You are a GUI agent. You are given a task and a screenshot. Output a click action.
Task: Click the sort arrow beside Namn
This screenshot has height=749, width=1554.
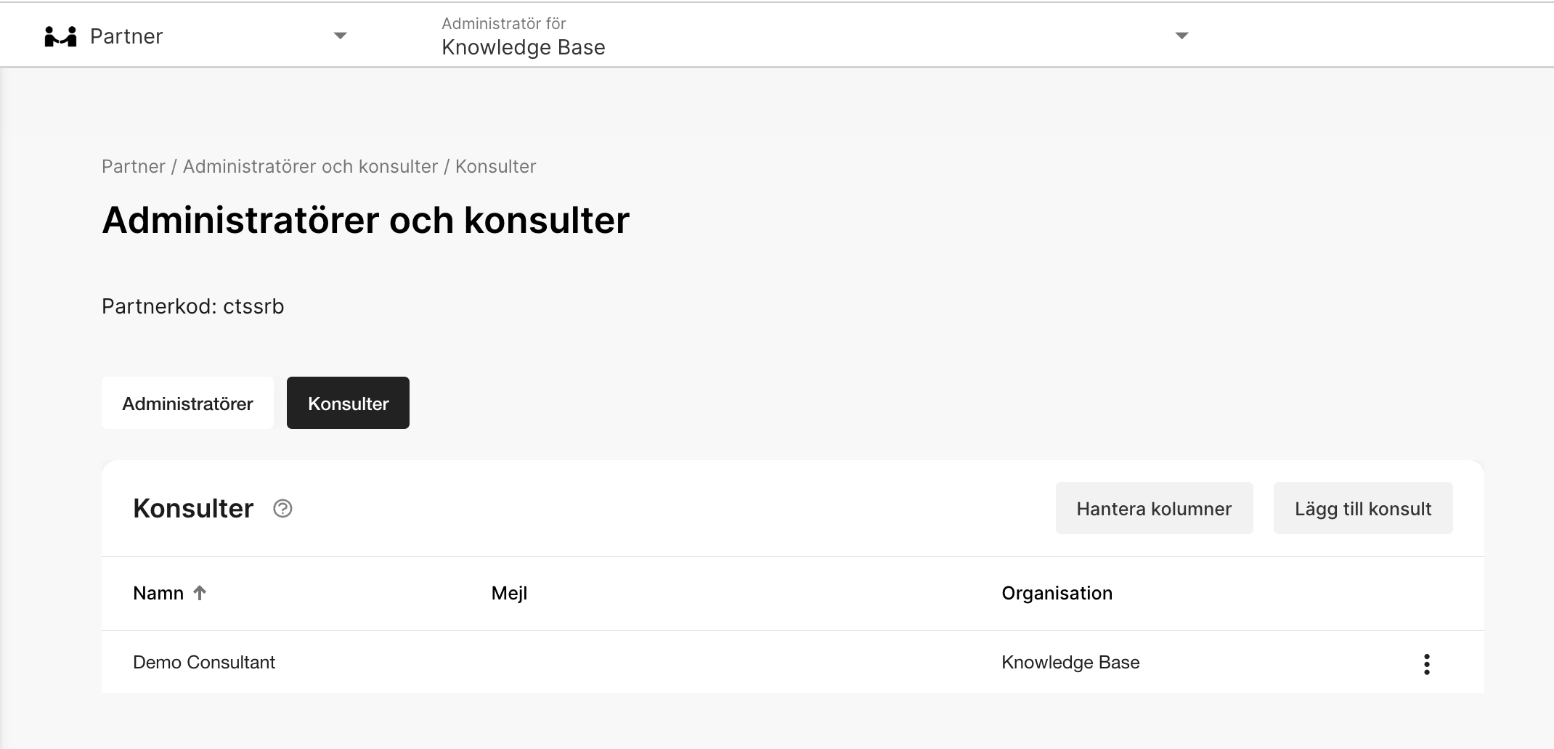click(200, 593)
